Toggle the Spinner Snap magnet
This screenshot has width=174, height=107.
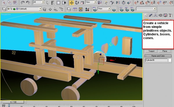(x=153, y=3)
